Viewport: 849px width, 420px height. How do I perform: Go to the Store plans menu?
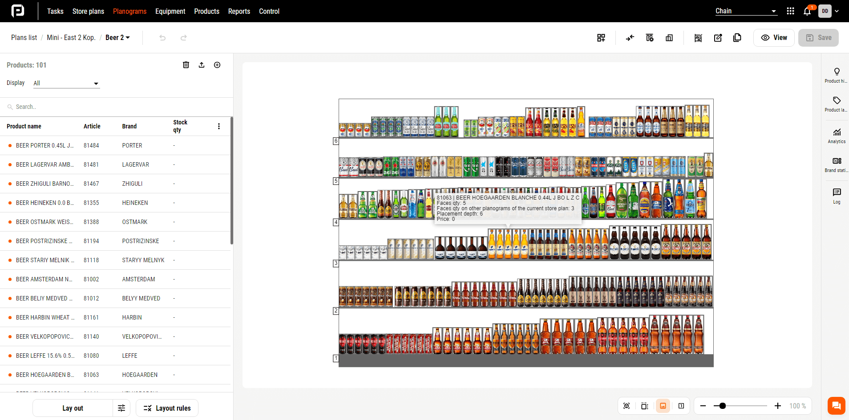tap(88, 11)
